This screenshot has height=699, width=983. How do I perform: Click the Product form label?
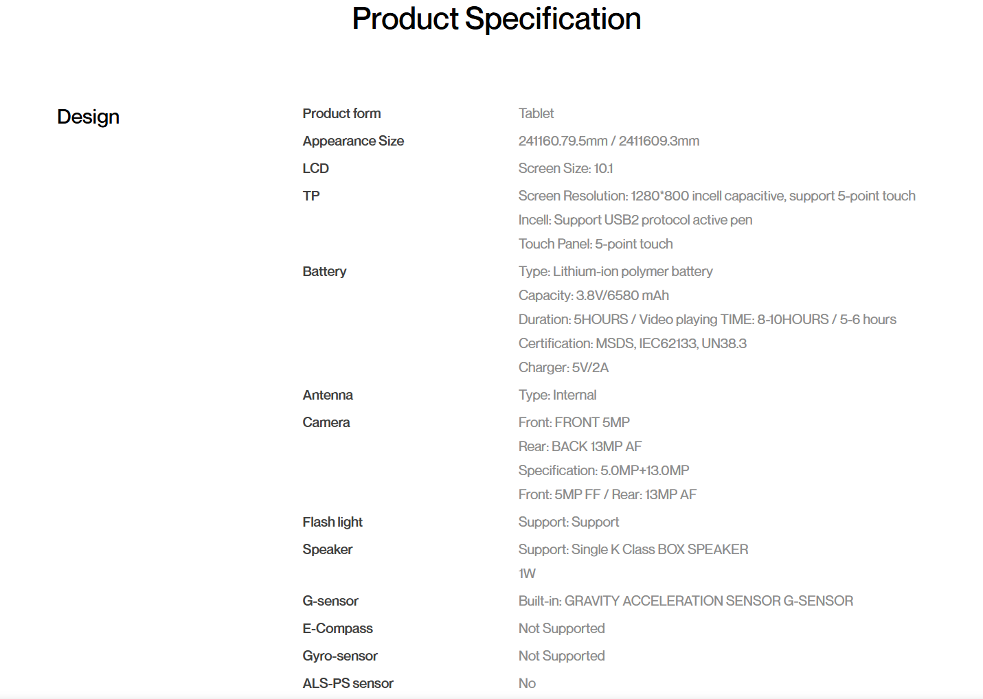(341, 113)
